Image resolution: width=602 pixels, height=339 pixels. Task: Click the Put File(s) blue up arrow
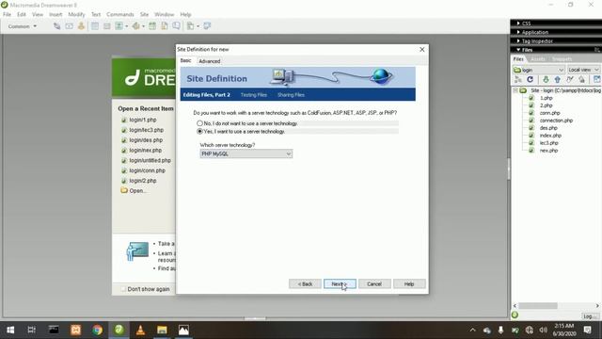[x=558, y=79]
